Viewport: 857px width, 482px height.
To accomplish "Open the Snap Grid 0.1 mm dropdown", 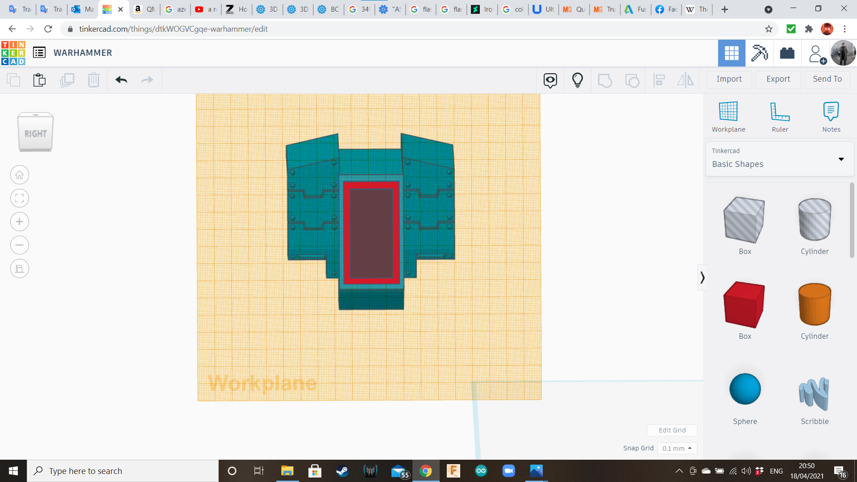I will pyautogui.click(x=677, y=449).
